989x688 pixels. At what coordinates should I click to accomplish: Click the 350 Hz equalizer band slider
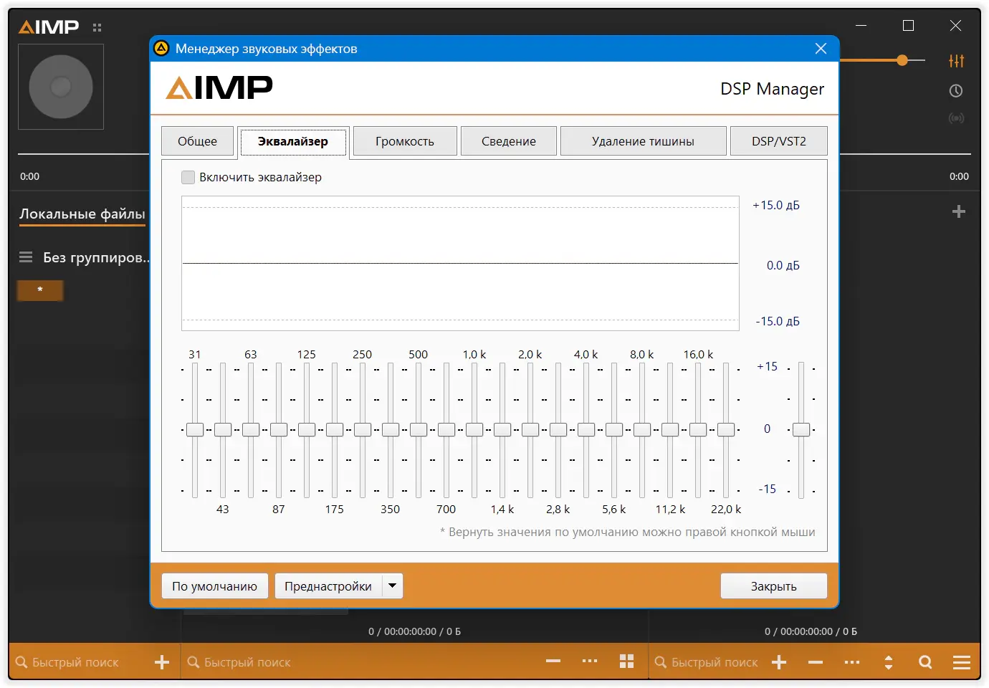pyautogui.click(x=391, y=430)
